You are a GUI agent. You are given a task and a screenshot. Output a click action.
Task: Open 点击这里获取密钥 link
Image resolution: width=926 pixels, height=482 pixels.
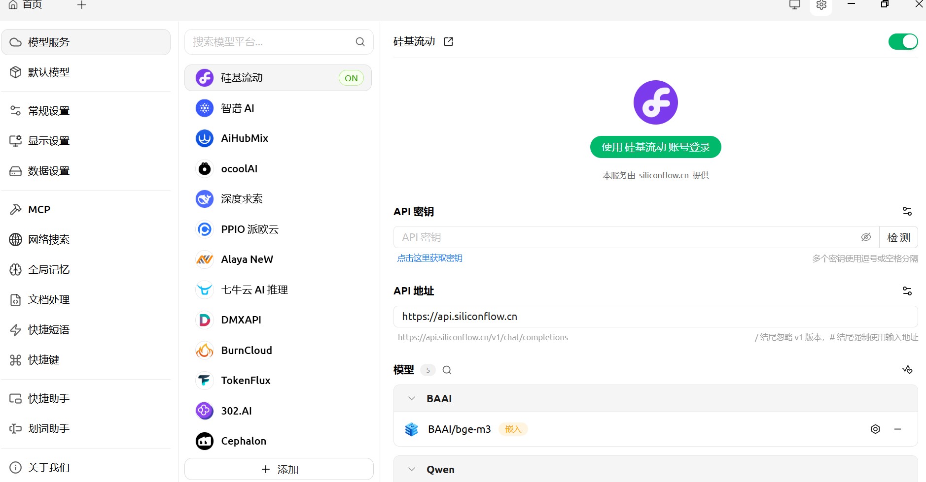pos(430,258)
